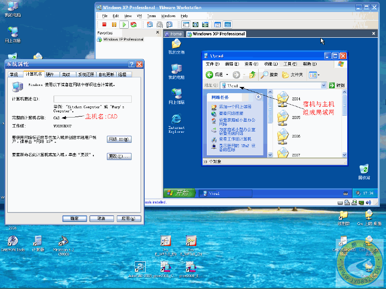Click the DAEMON Tools desktop shortcut
The width and height of the screenshot is (386, 289).
13,243
